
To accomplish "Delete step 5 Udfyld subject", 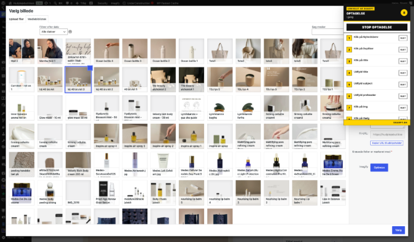I will click(403, 84).
